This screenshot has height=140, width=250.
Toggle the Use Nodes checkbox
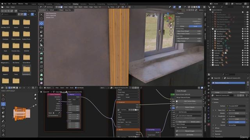76,87
